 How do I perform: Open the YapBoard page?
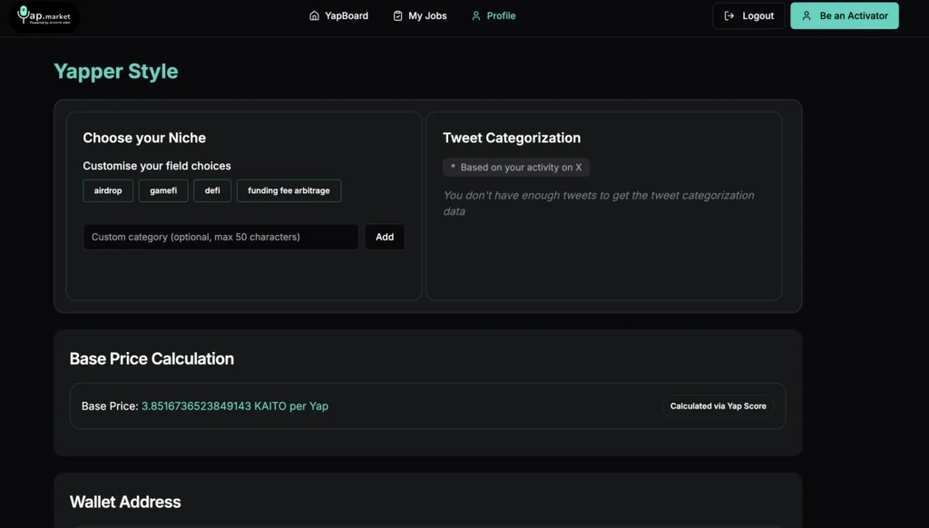[x=339, y=16]
